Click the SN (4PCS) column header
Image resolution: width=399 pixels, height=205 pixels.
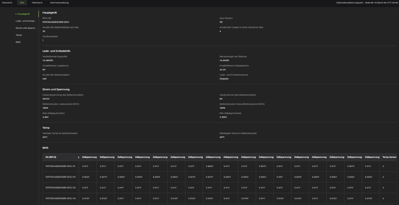click(x=51, y=157)
